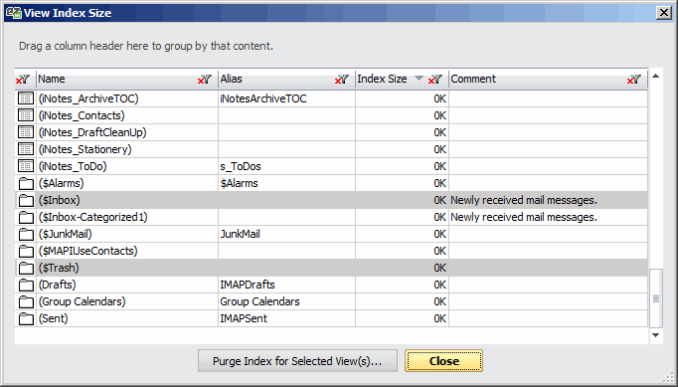Screen dimensions: 678x387
Task: Click the vertical scrollbar thumb
Action: point(656,298)
